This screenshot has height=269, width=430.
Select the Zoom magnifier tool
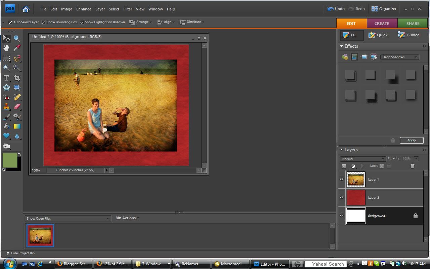coord(17,39)
